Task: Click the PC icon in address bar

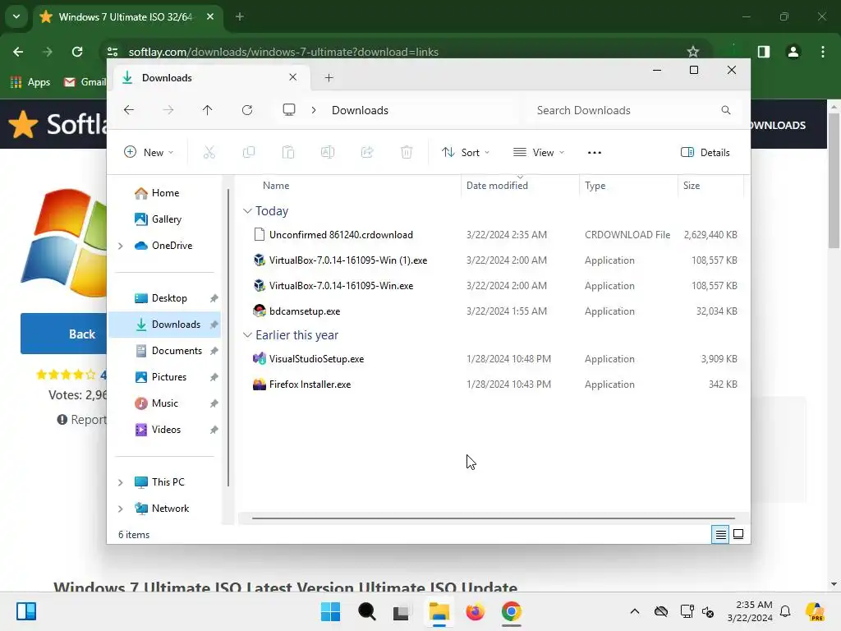Action: (289, 110)
